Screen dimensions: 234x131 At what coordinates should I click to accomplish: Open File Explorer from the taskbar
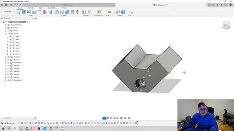[21, 128]
